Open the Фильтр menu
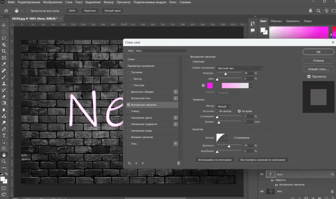Image resolution: width=336 pixels, height=199 pixels. point(109,2)
